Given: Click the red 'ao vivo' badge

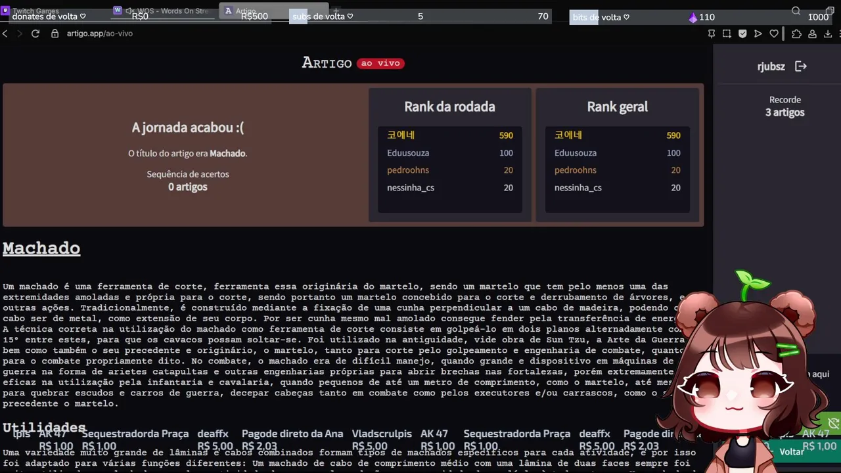Looking at the screenshot, I should (380, 64).
